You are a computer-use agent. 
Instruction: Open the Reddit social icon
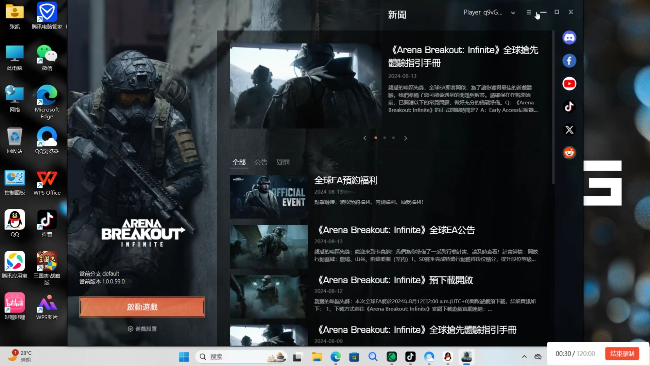click(569, 153)
